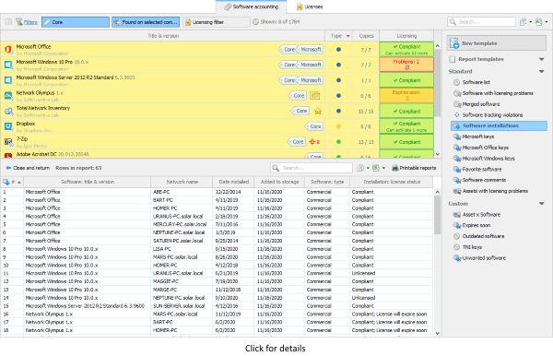Click the Core tag on Microsoft Office row

pyautogui.click(x=288, y=50)
